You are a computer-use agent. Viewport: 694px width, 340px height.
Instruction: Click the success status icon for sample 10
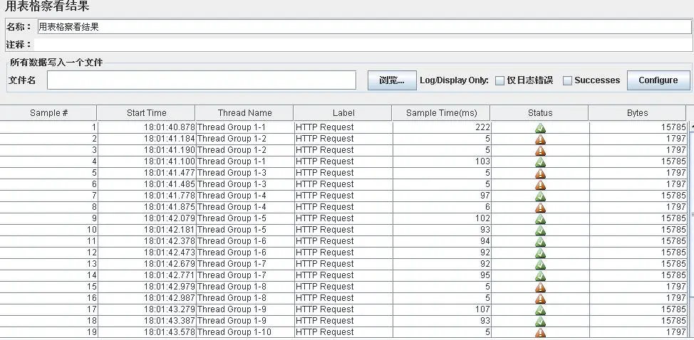540,230
